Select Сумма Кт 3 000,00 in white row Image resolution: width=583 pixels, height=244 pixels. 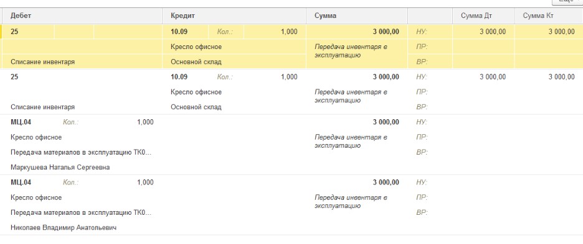tap(561, 77)
